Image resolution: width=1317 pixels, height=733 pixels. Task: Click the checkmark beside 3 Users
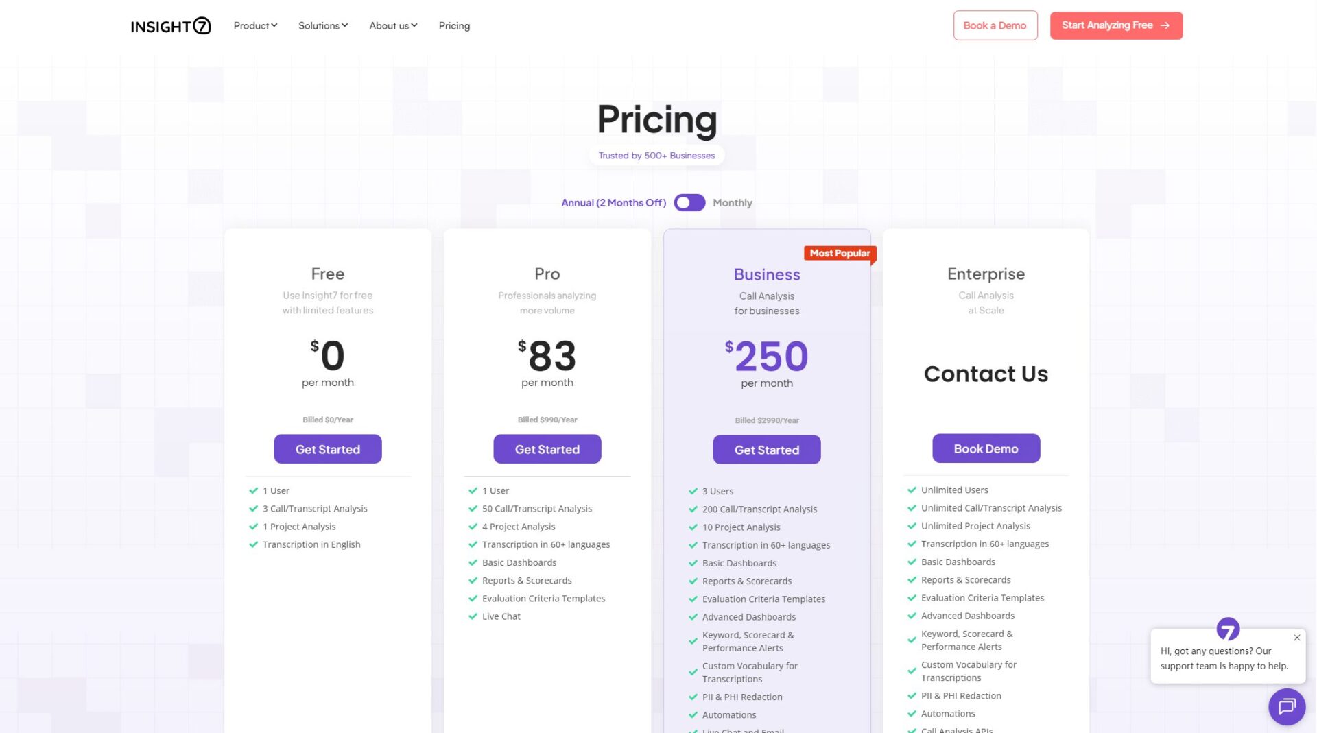point(693,491)
